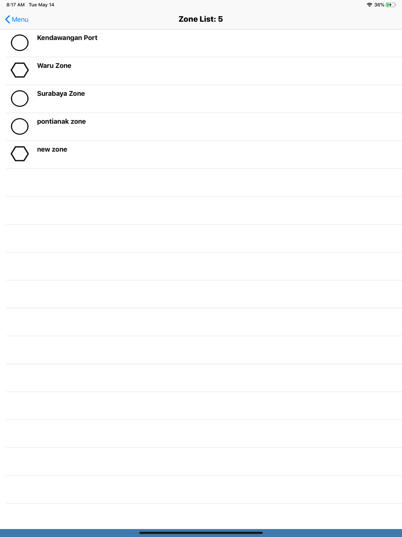Image resolution: width=402 pixels, height=537 pixels.
Task: Open the Kendawangan Port zone
Action: (67, 38)
